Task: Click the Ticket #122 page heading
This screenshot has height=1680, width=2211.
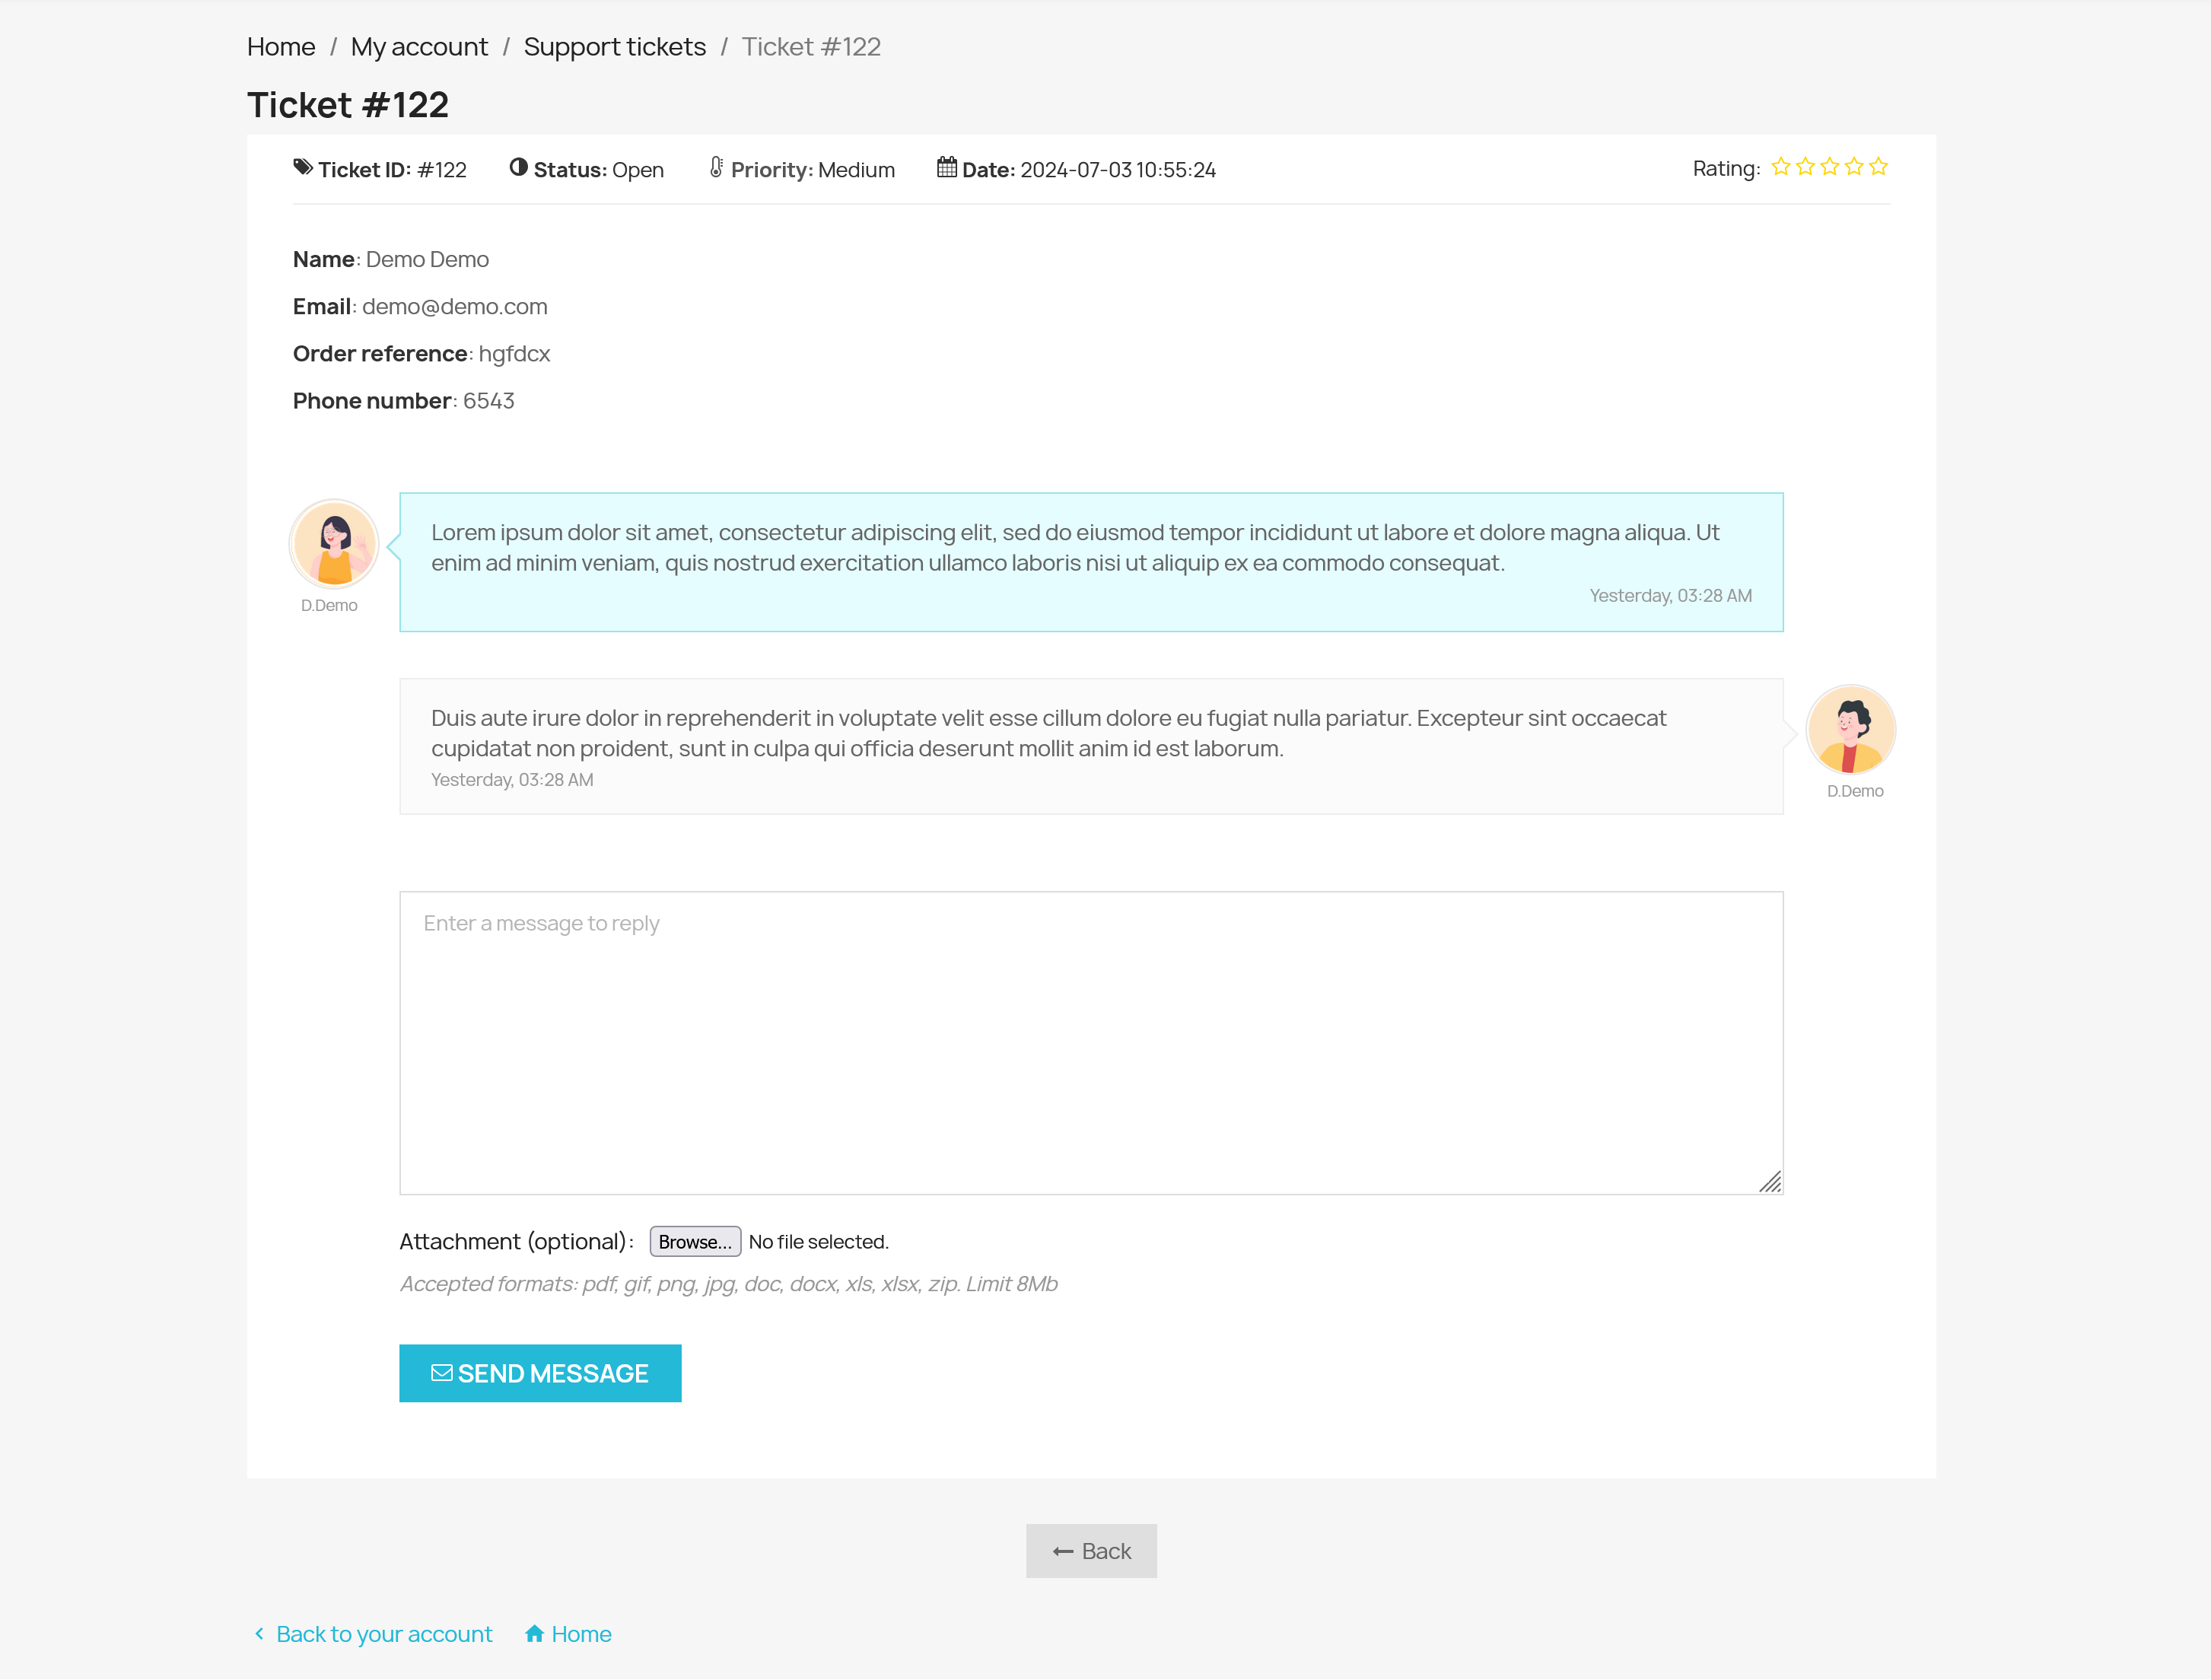Action: pos(348,105)
